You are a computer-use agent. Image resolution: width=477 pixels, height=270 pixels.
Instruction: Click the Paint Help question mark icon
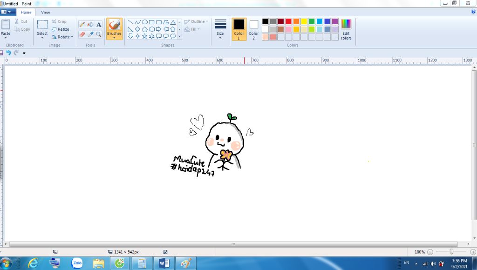point(473,12)
